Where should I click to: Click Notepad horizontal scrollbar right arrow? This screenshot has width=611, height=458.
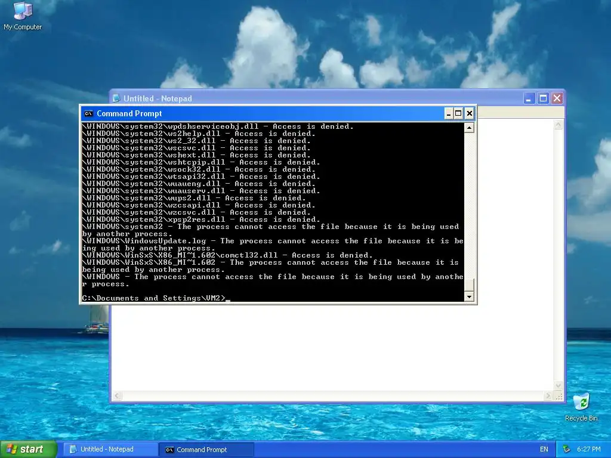548,396
